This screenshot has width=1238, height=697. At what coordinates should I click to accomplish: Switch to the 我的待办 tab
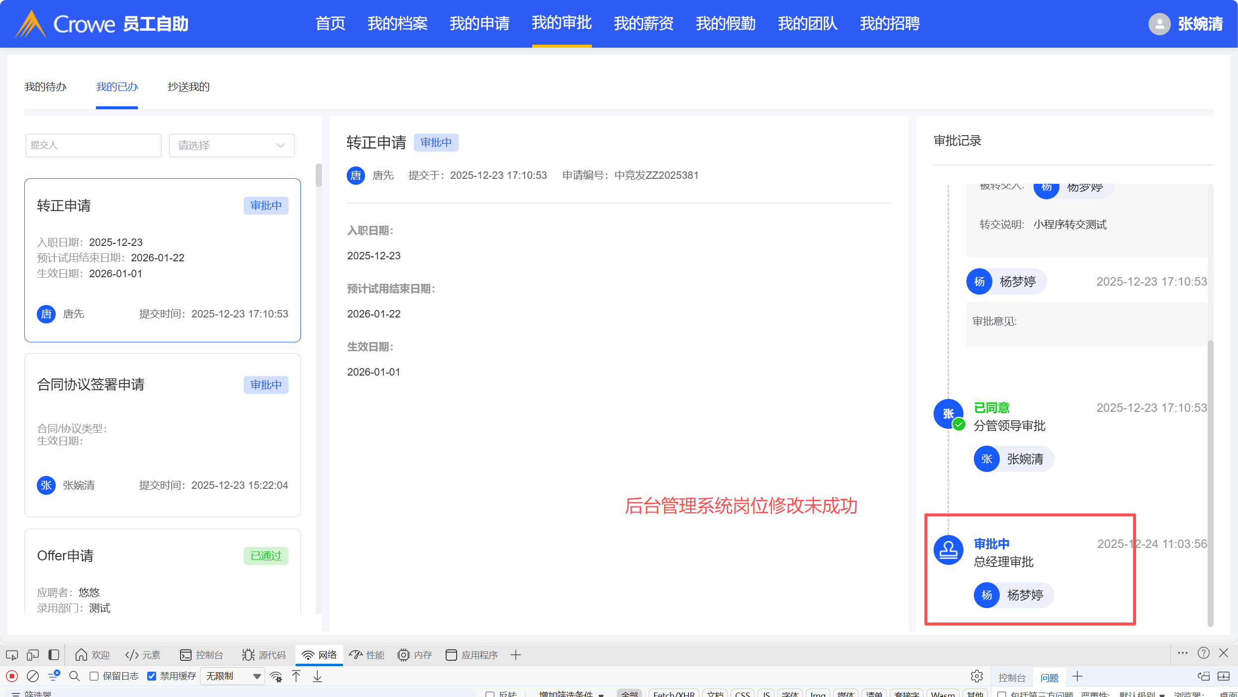click(45, 87)
